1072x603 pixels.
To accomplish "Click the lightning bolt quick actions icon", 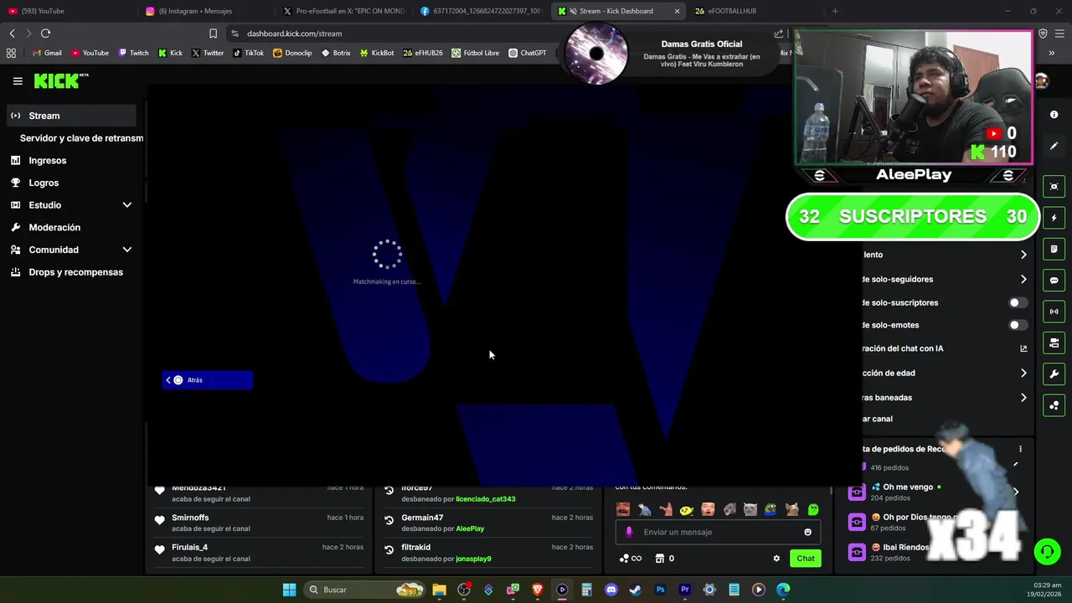I will [1054, 218].
